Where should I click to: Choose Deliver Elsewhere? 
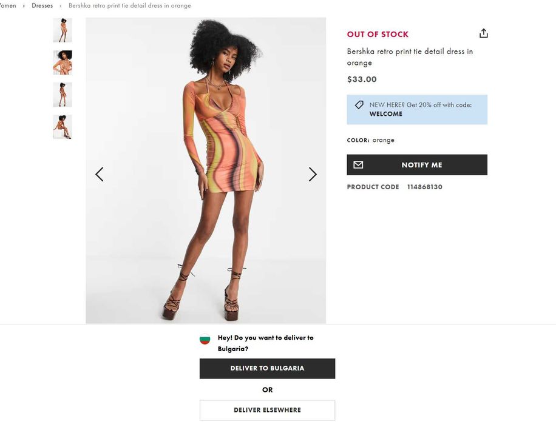point(267,410)
